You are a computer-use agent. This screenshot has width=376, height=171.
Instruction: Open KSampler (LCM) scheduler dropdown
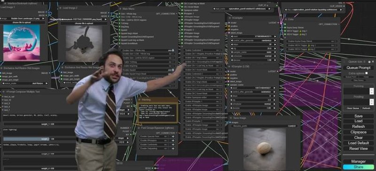pyautogui.click(x=253, y=104)
